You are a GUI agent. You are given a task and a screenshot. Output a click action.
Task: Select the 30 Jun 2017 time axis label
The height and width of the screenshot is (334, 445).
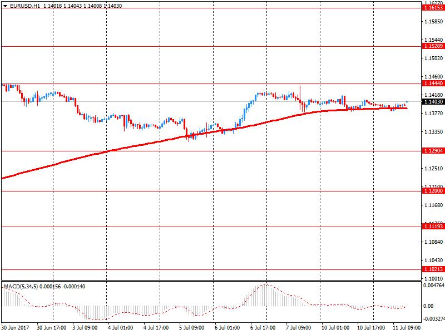pyautogui.click(x=16, y=328)
